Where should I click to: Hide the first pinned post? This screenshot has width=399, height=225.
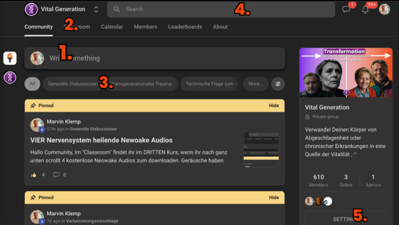[x=274, y=105]
